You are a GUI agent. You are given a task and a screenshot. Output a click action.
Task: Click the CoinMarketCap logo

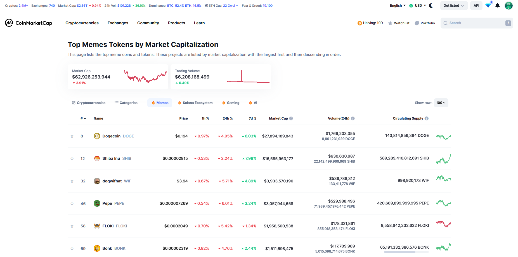[29, 23]
